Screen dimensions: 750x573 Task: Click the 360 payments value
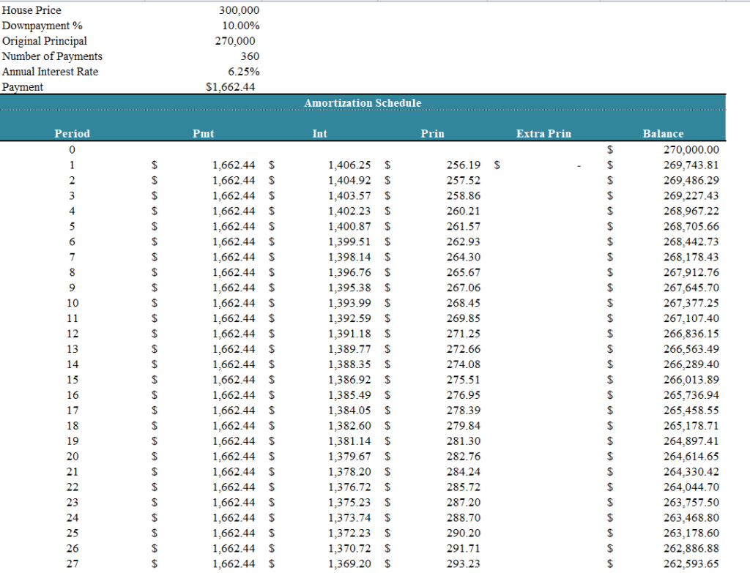pos(250,56)
